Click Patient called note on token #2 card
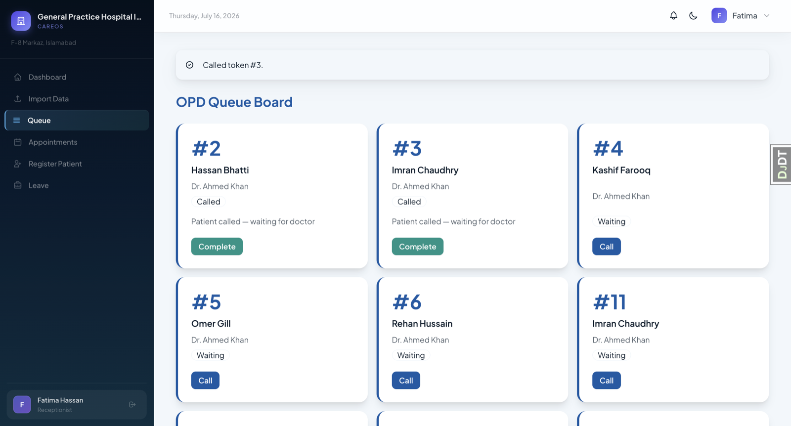This screenshot has height=426, width=791. coord(253,221)
